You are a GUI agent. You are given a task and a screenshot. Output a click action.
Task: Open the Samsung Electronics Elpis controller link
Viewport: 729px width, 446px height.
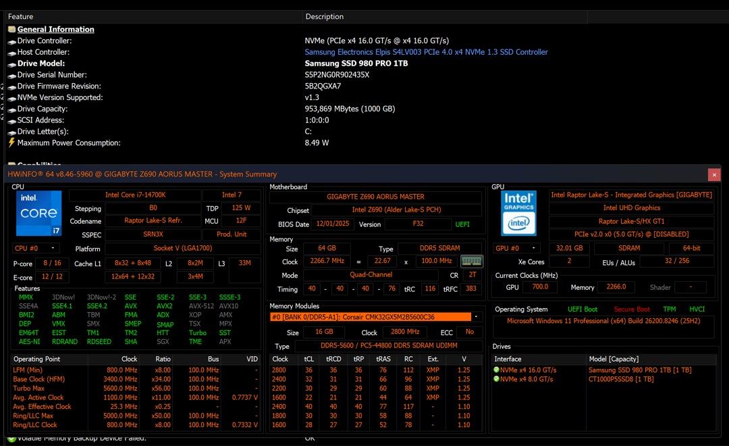427,52
